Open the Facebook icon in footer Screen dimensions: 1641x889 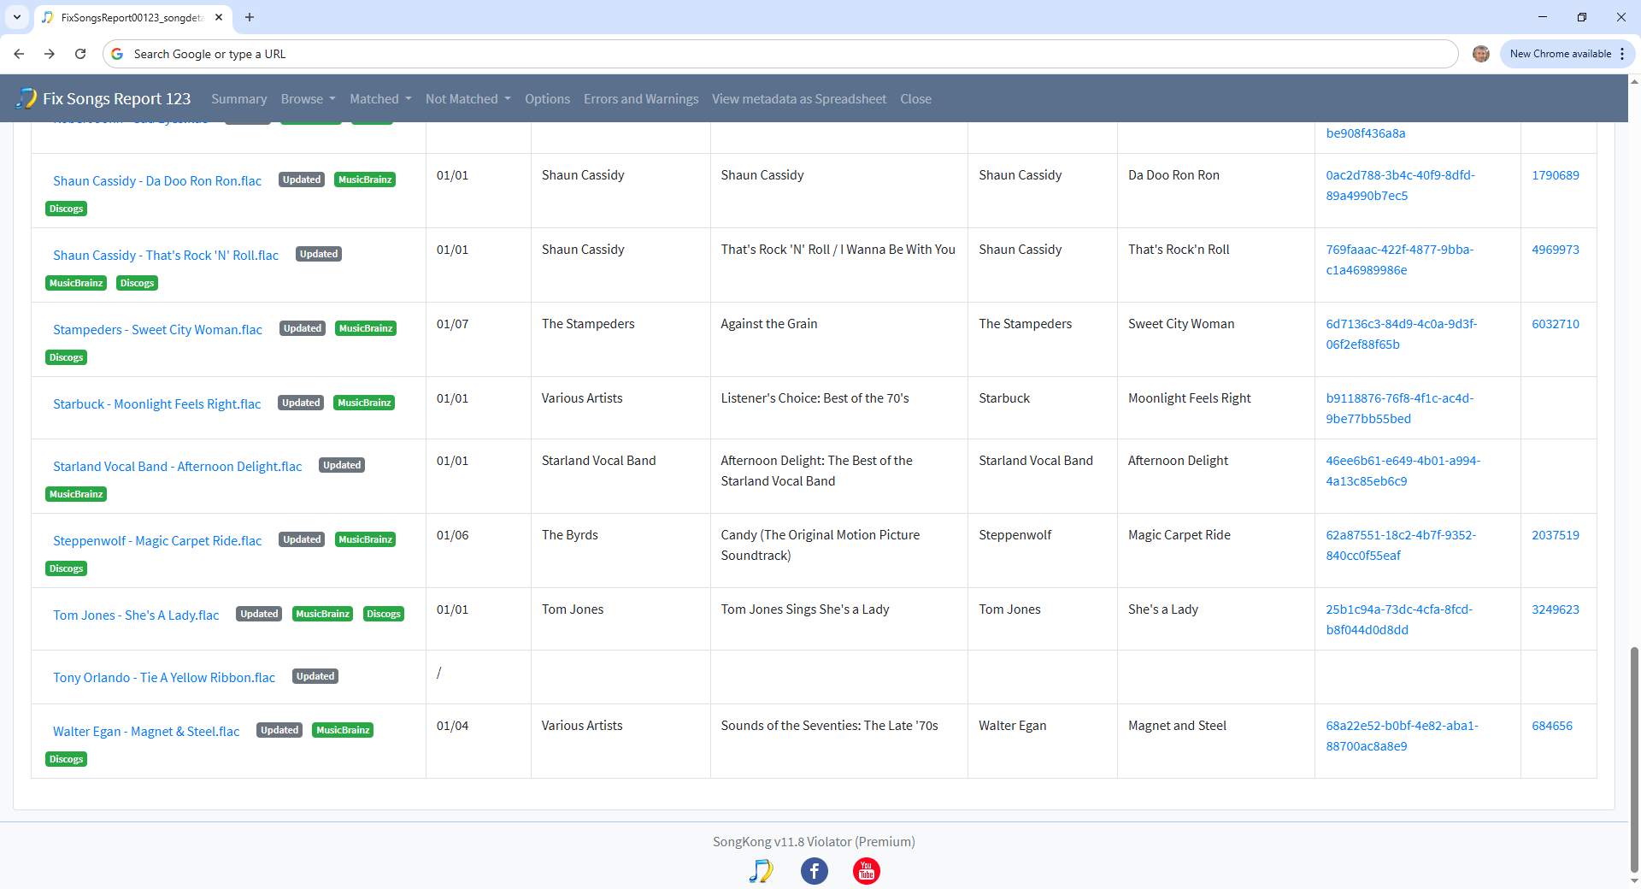(x=814, y=871)
